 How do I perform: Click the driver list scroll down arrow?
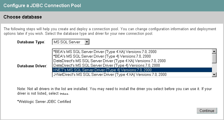click(x=214, y=74)
